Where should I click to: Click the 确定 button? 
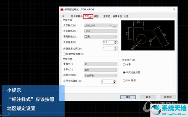pos(128,97)
